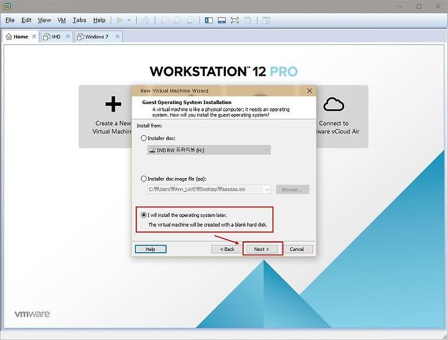This screenshot has width=448, height=340.
Task: Click the console view toolbar icon
Action: 266,21
